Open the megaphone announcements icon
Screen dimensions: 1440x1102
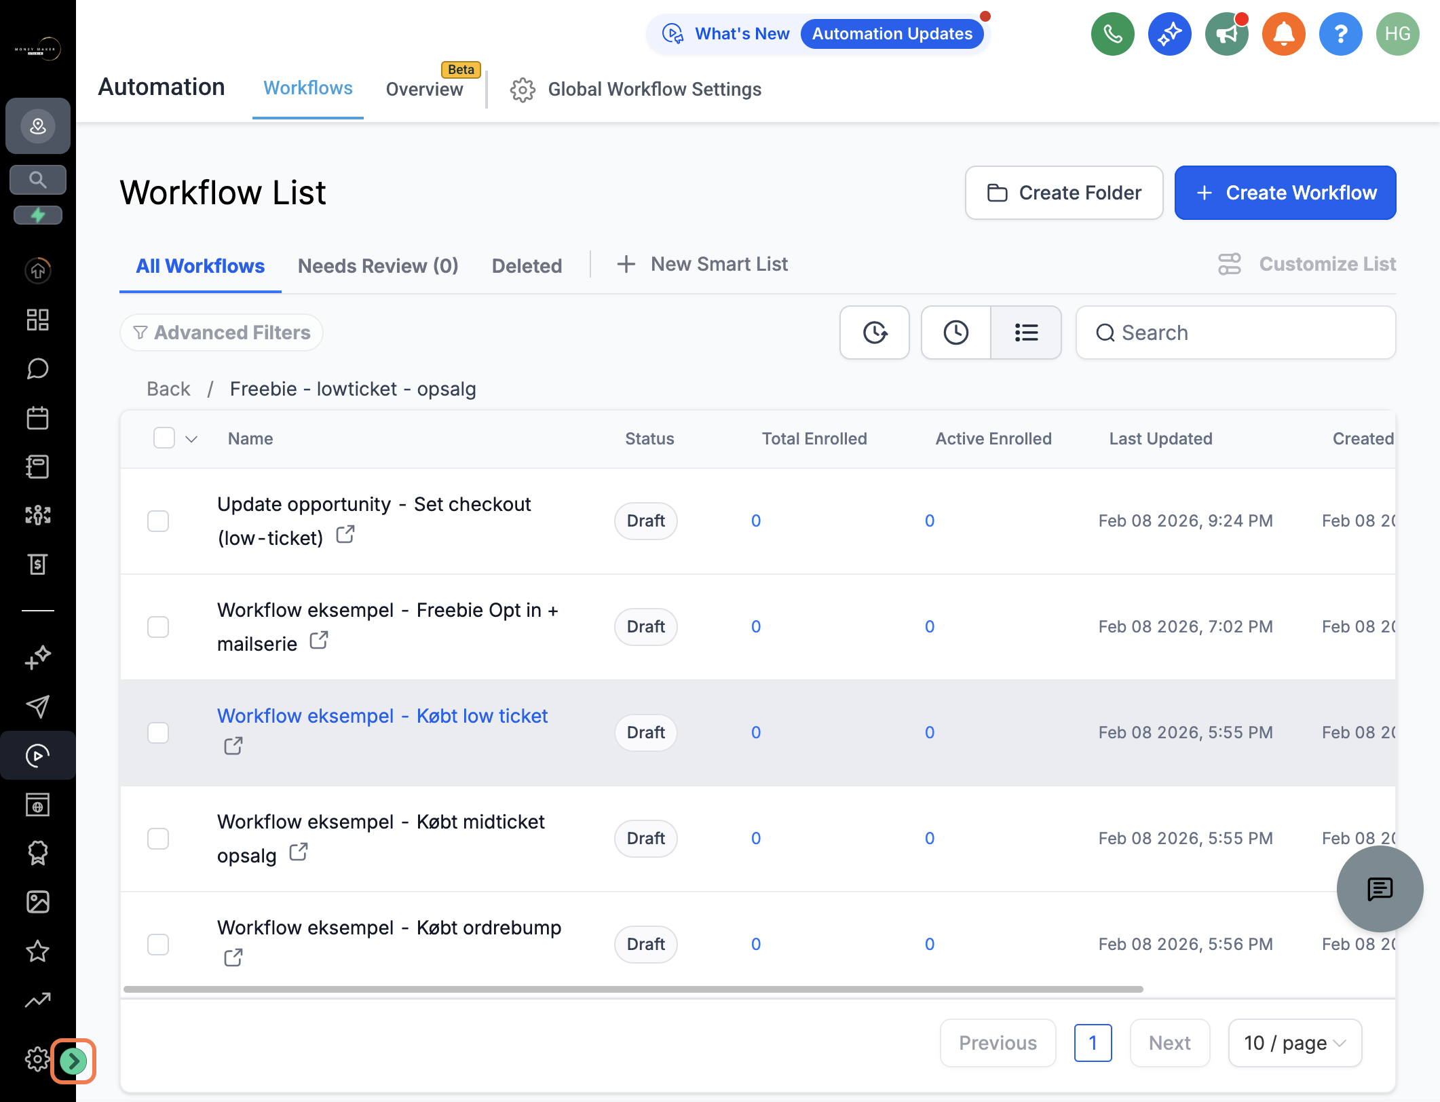[x=1227, y=34]
